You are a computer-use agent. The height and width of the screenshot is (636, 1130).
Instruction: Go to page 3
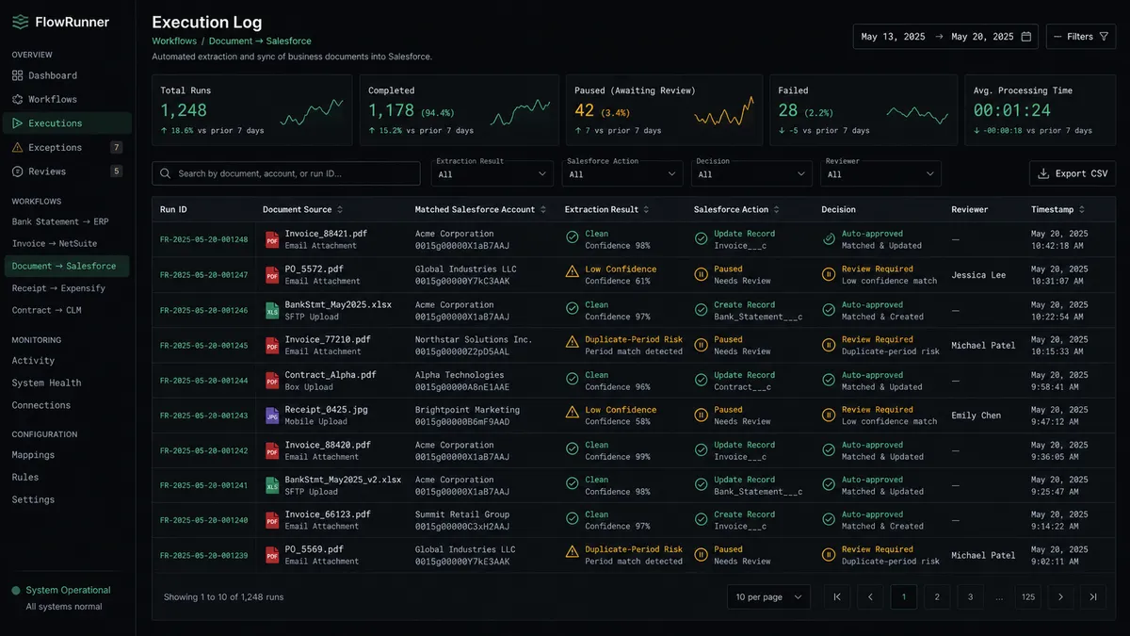pyautogui.click(x=970, y=596)
